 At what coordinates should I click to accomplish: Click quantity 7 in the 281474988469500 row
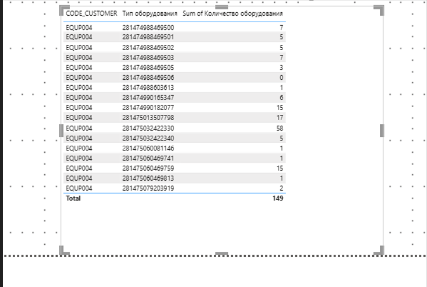pos(282,28)
